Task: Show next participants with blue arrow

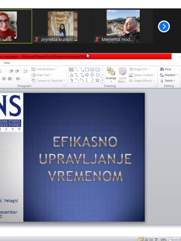Action: [164, 27]
